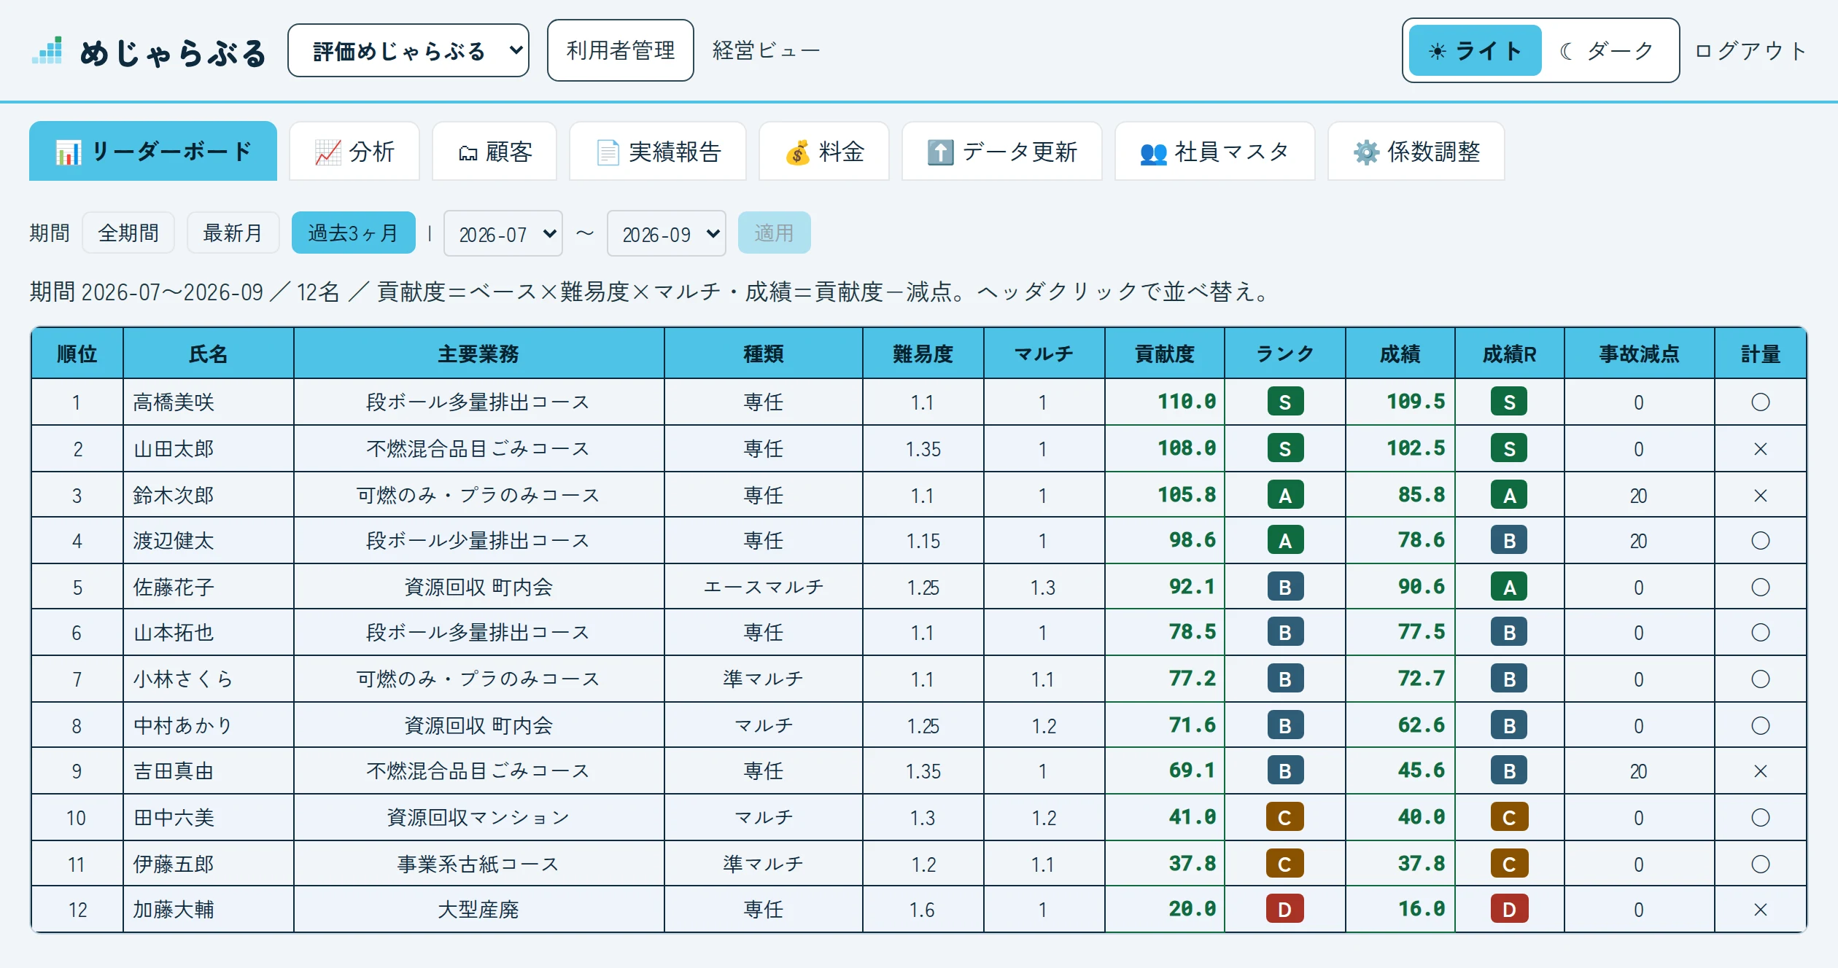This screenshot has width=1838, height=968.
Task: Open the start month 2026-07 dropdown
Action: pos(503,233)
